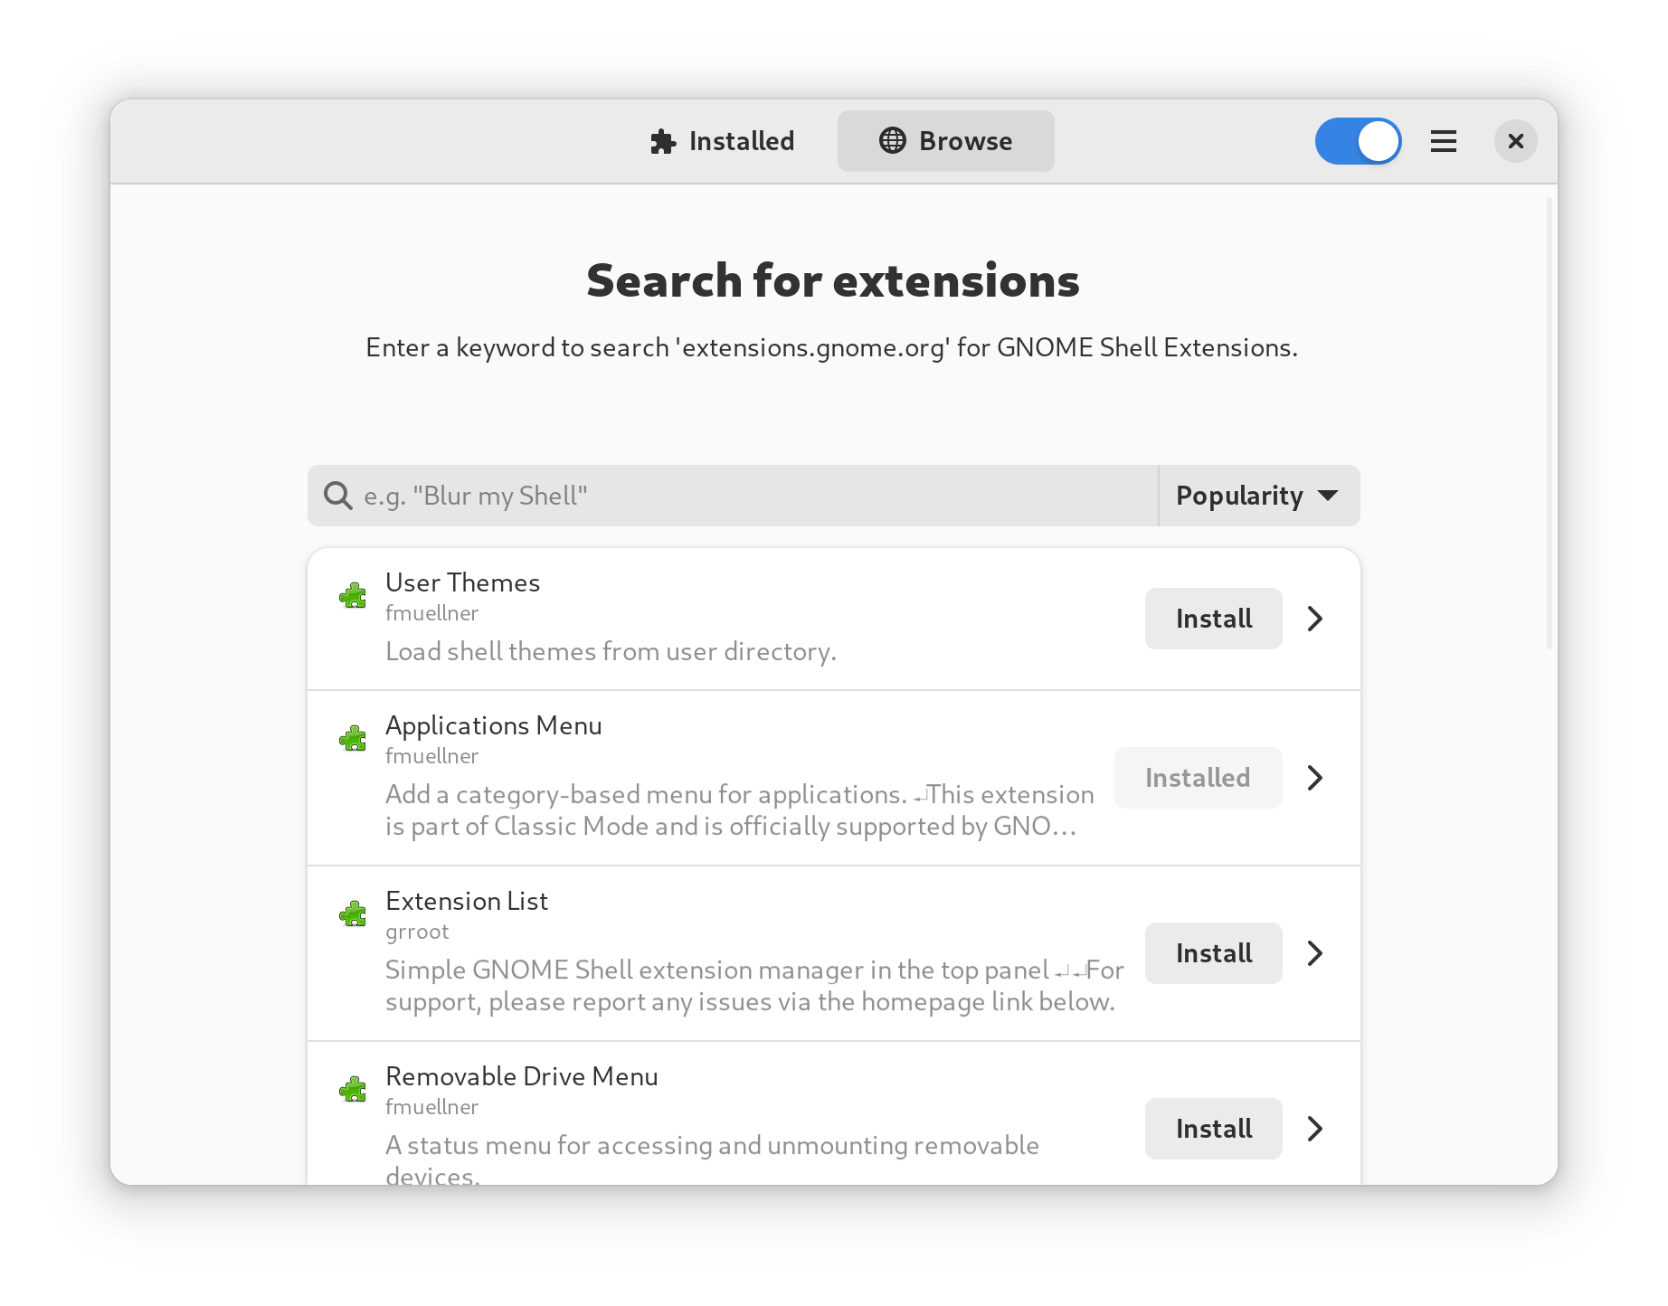Viewport: 1668px width, 1306px height.
Task: Click the vertical scrollbar on the right
Action: point(1549,425)
